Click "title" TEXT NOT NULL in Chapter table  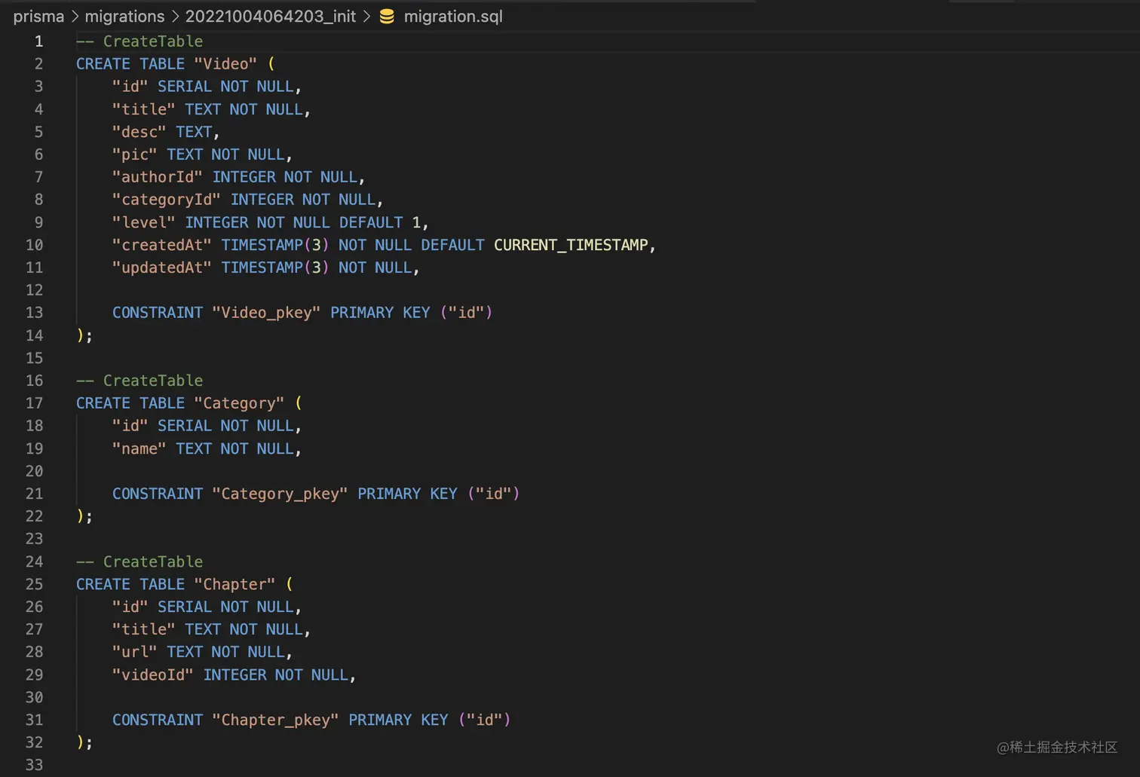211,629
